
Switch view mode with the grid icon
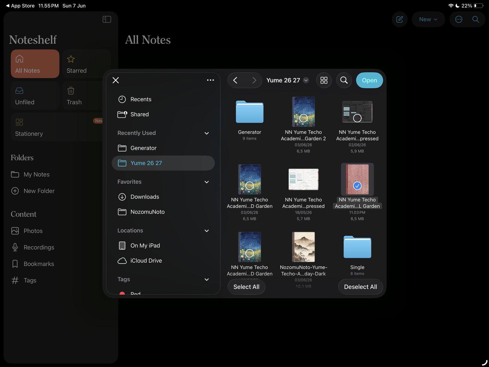[324, 80]
